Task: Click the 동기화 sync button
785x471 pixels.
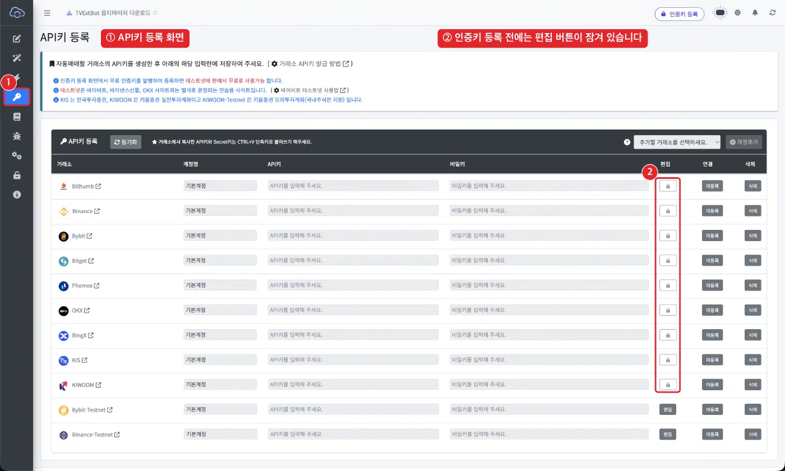Action: 126,142
